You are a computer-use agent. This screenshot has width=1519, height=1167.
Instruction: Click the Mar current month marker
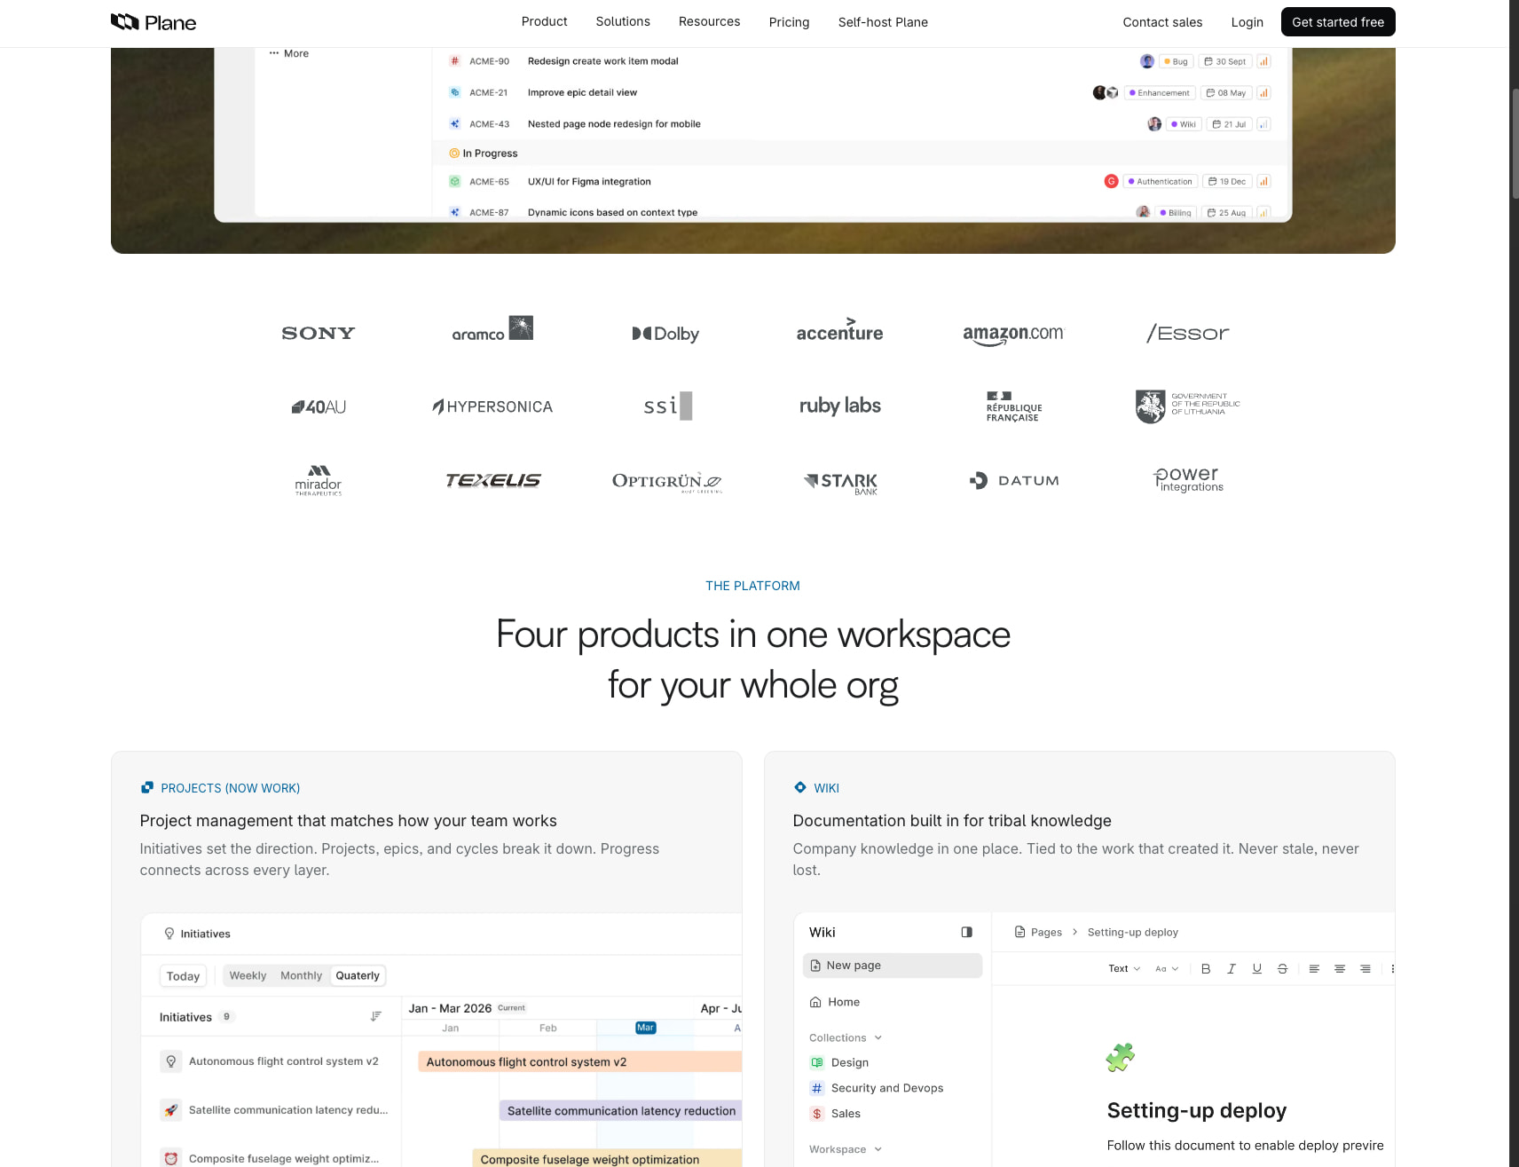pos(645,1028)
